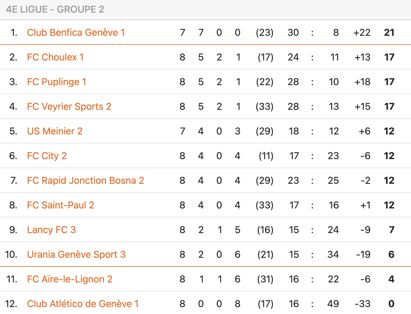Open the Lancy FC 3 team link
Image resolution: width=411 pixels, height=314 pixels.
pyautogui.click(x=51, y=230)
